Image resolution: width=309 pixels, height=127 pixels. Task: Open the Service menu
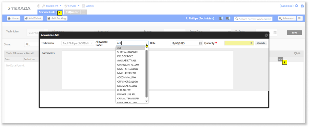click(x=72, y=6)
